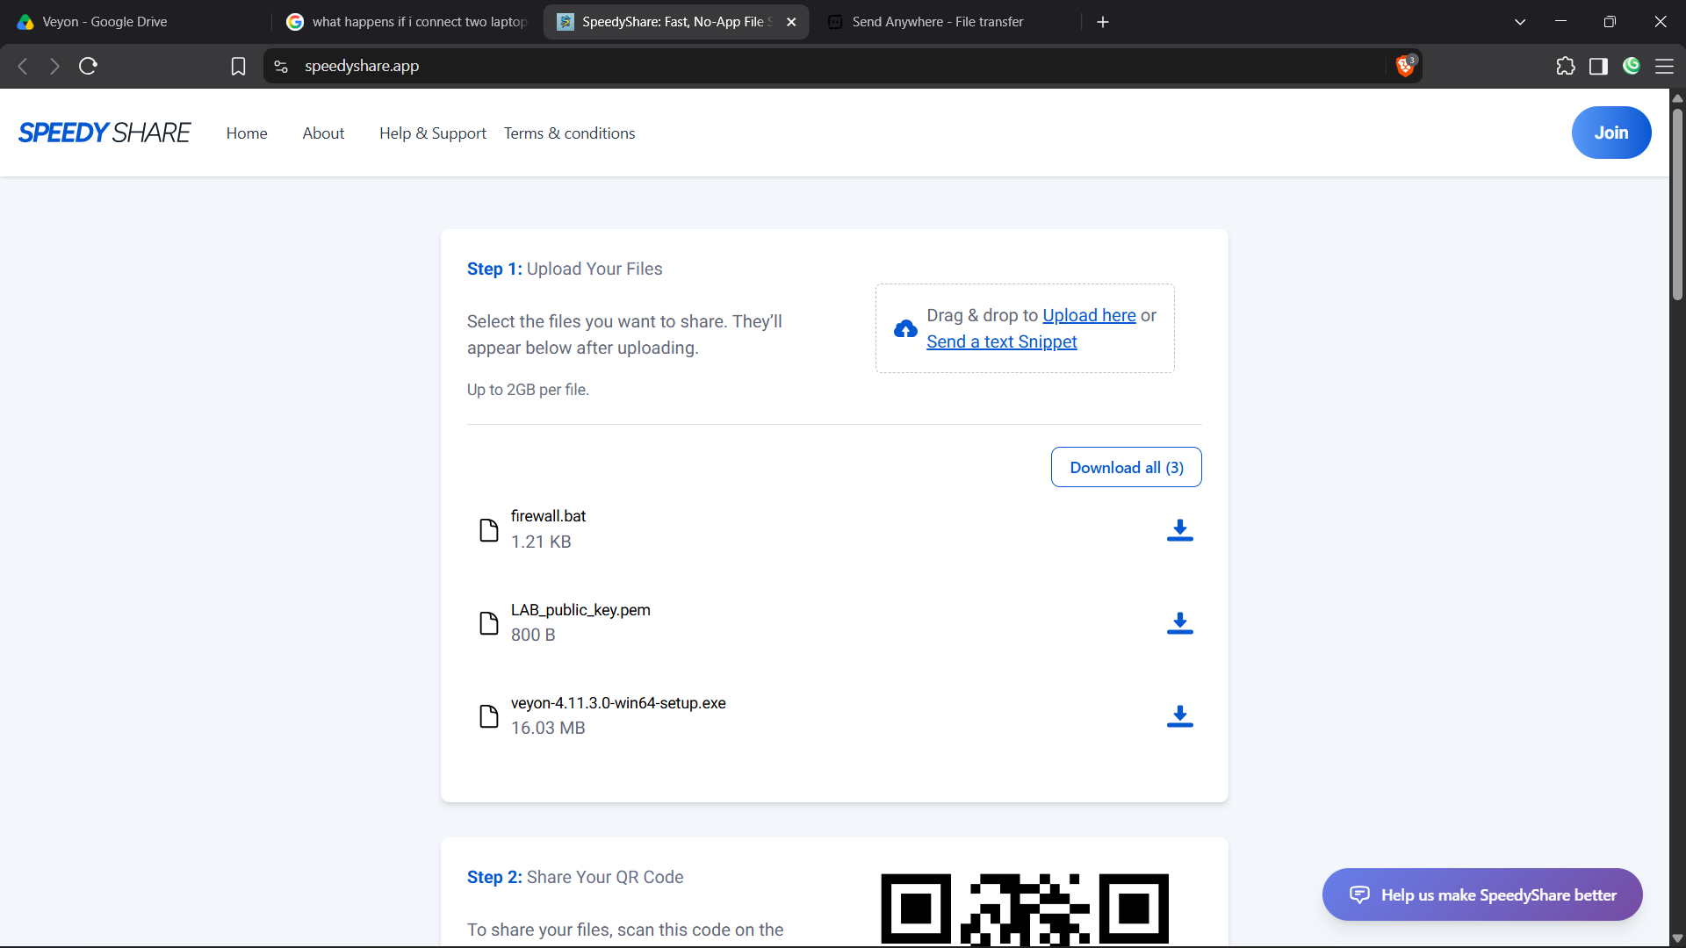1686x948 pixels.
Task: Open the browser hamburger menu
Action: [1664, 66]
